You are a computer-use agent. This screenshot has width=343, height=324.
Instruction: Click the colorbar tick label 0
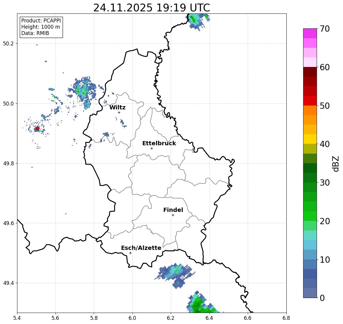tap(322, 298)
